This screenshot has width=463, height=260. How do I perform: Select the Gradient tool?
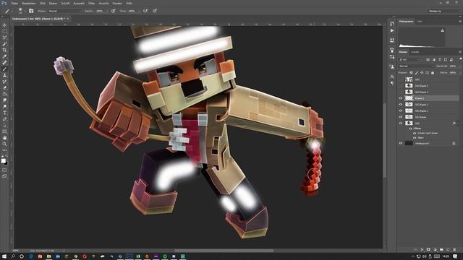coord(4,94)
